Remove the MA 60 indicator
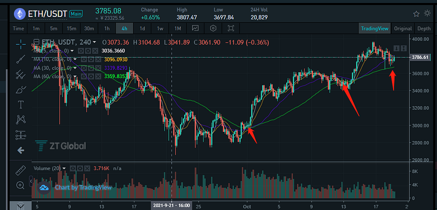This screenshot has height=210, width=437. coord(98,77)
